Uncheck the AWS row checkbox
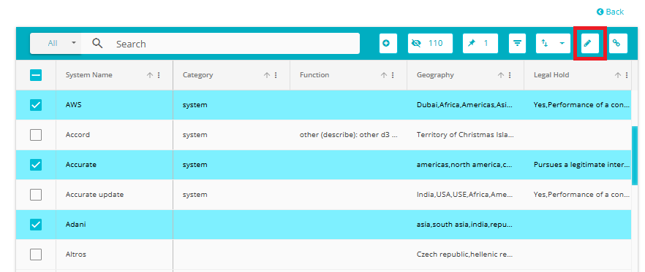The height and width of the screenshot is (272, 645). click(x=36, y=105)
